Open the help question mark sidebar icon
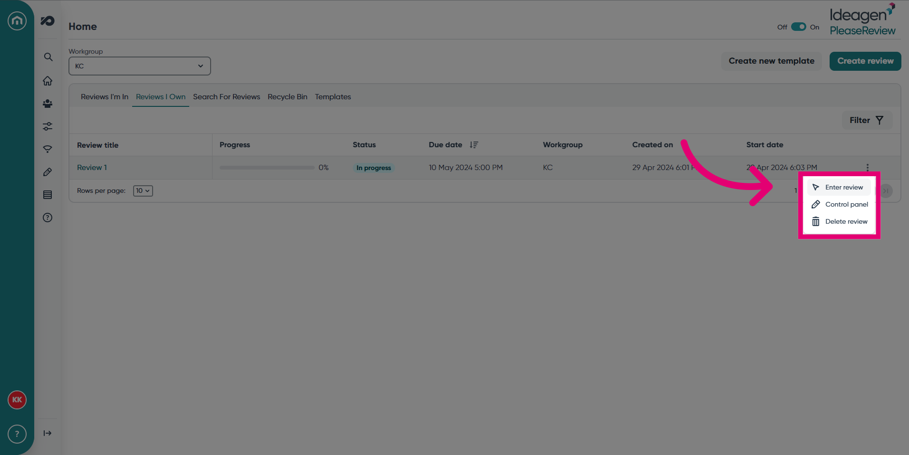Screen dimensions: 909x455 (48, 218)
